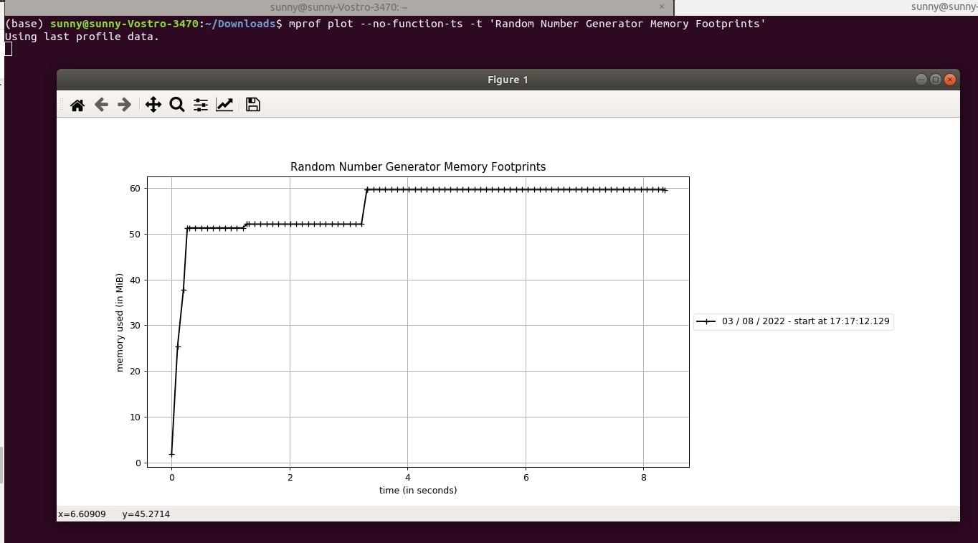Image resolution: width=978 pixels, height=543 pixels.
Task: Click the legend box border
Action: 794,311
